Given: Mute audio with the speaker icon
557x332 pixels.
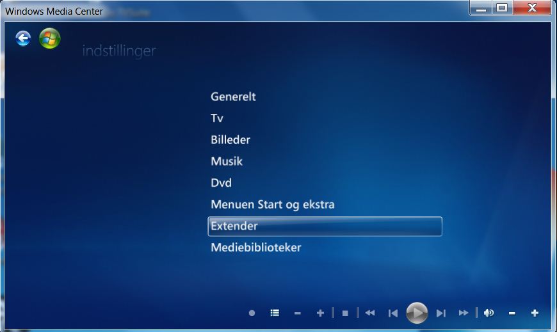Looking at the screenshot, I should pos(488,313).
